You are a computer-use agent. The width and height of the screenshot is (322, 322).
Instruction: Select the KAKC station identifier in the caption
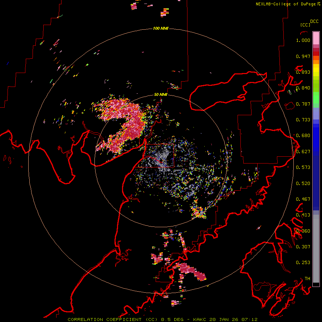(x=200, y=319)
